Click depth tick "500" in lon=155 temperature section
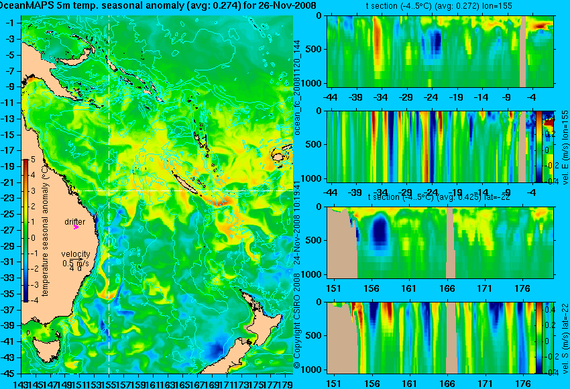The image size is (570, 389). click(314, 50)
